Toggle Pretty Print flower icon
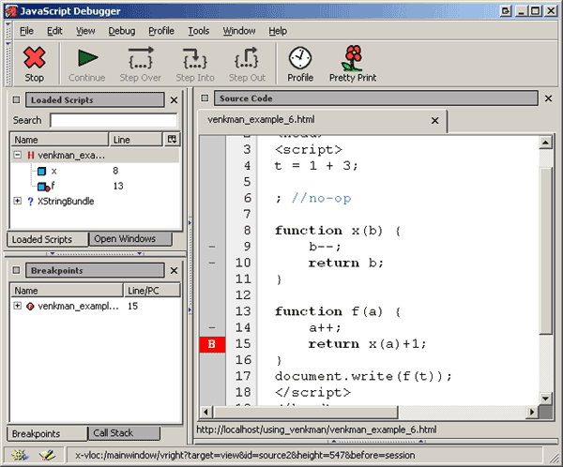Viewport: 563px width, 467px height. [353, 58]
